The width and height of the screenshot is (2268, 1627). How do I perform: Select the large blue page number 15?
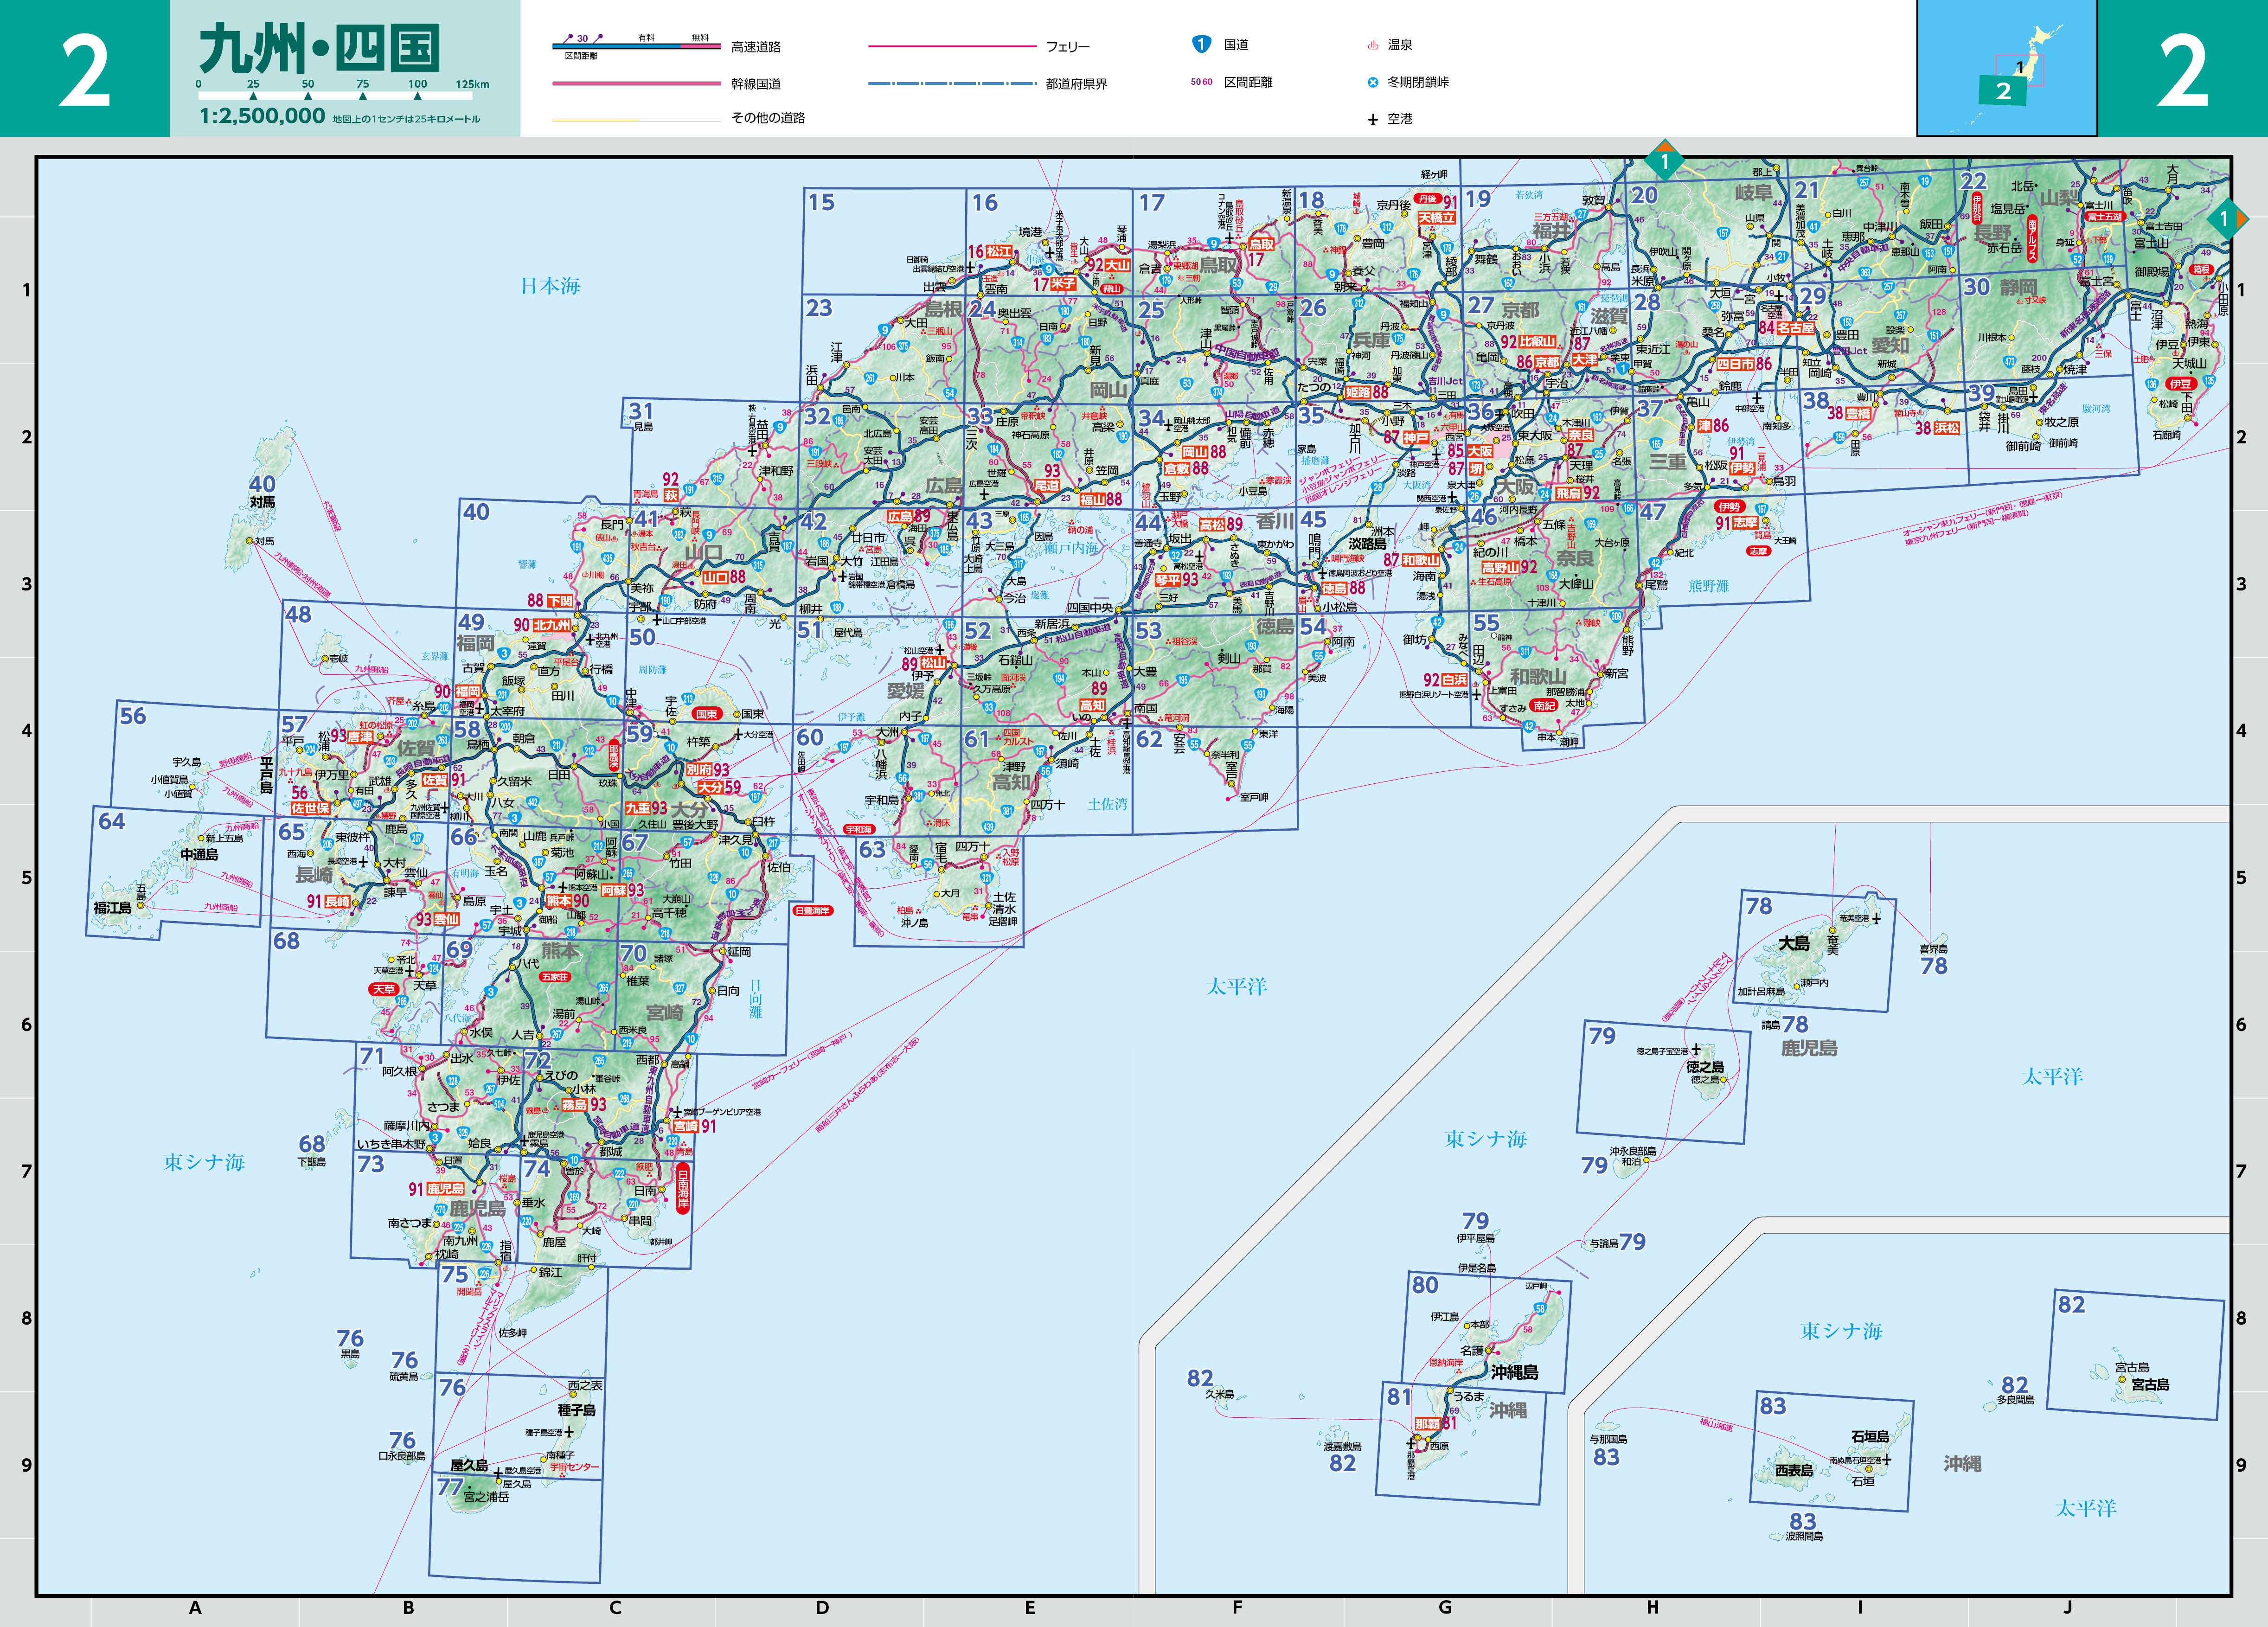(821, 202)
